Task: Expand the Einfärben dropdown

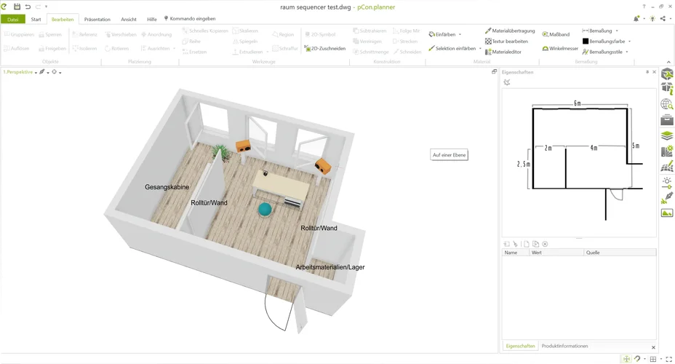Action: tap(460, 34)
